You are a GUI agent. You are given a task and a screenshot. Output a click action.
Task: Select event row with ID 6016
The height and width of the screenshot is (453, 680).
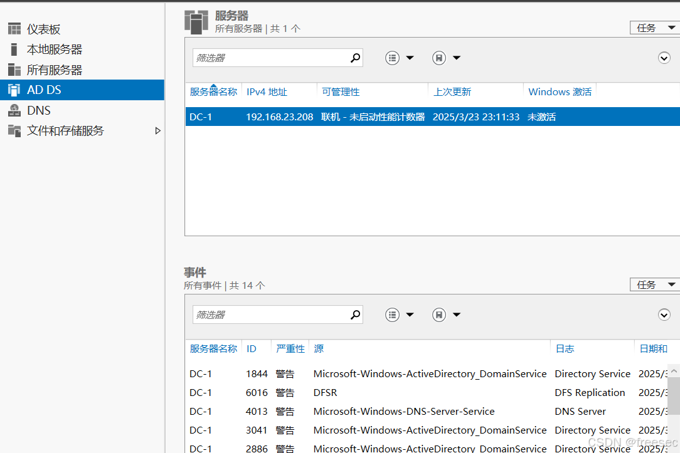[427, 392]
